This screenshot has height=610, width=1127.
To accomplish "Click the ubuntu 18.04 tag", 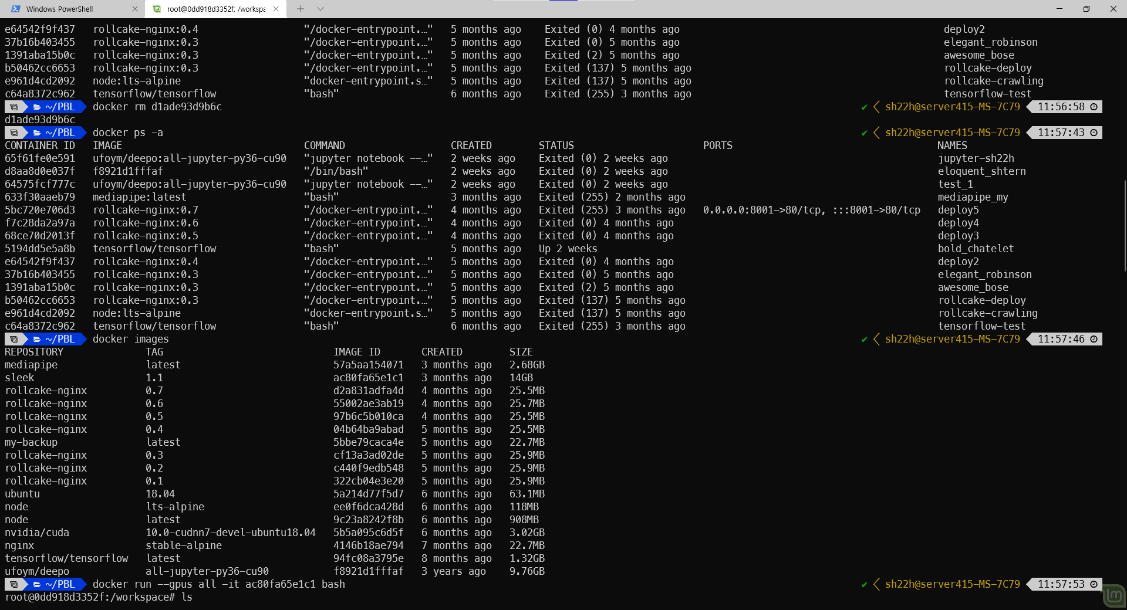I will (x=160, y=494).
